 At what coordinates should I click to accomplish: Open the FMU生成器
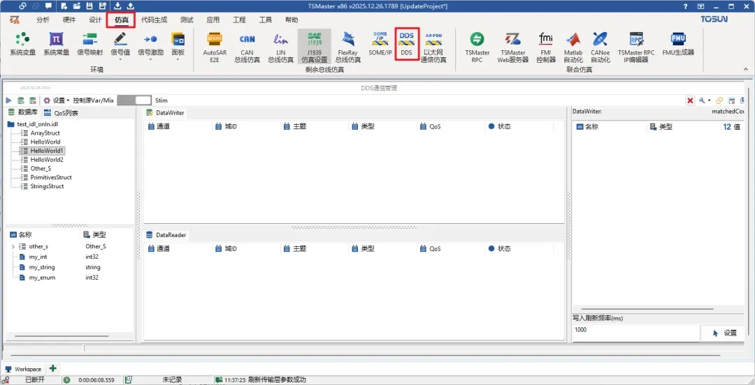(x=678, y=44)
